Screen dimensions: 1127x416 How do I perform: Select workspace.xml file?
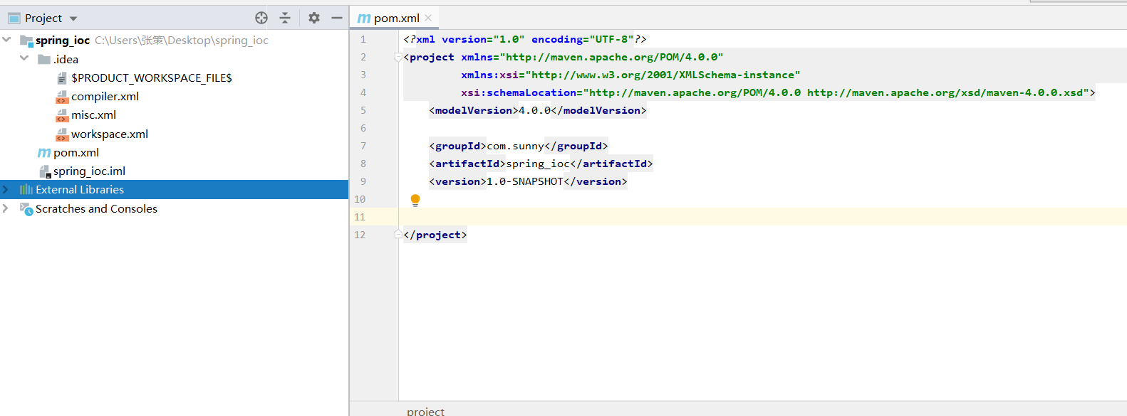109,134
